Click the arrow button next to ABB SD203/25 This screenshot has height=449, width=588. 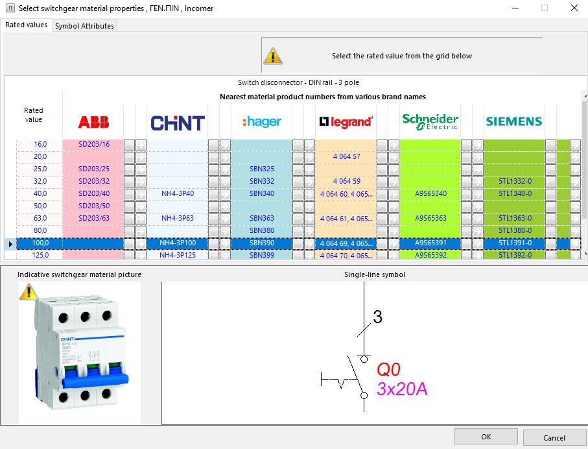[141, 168]
